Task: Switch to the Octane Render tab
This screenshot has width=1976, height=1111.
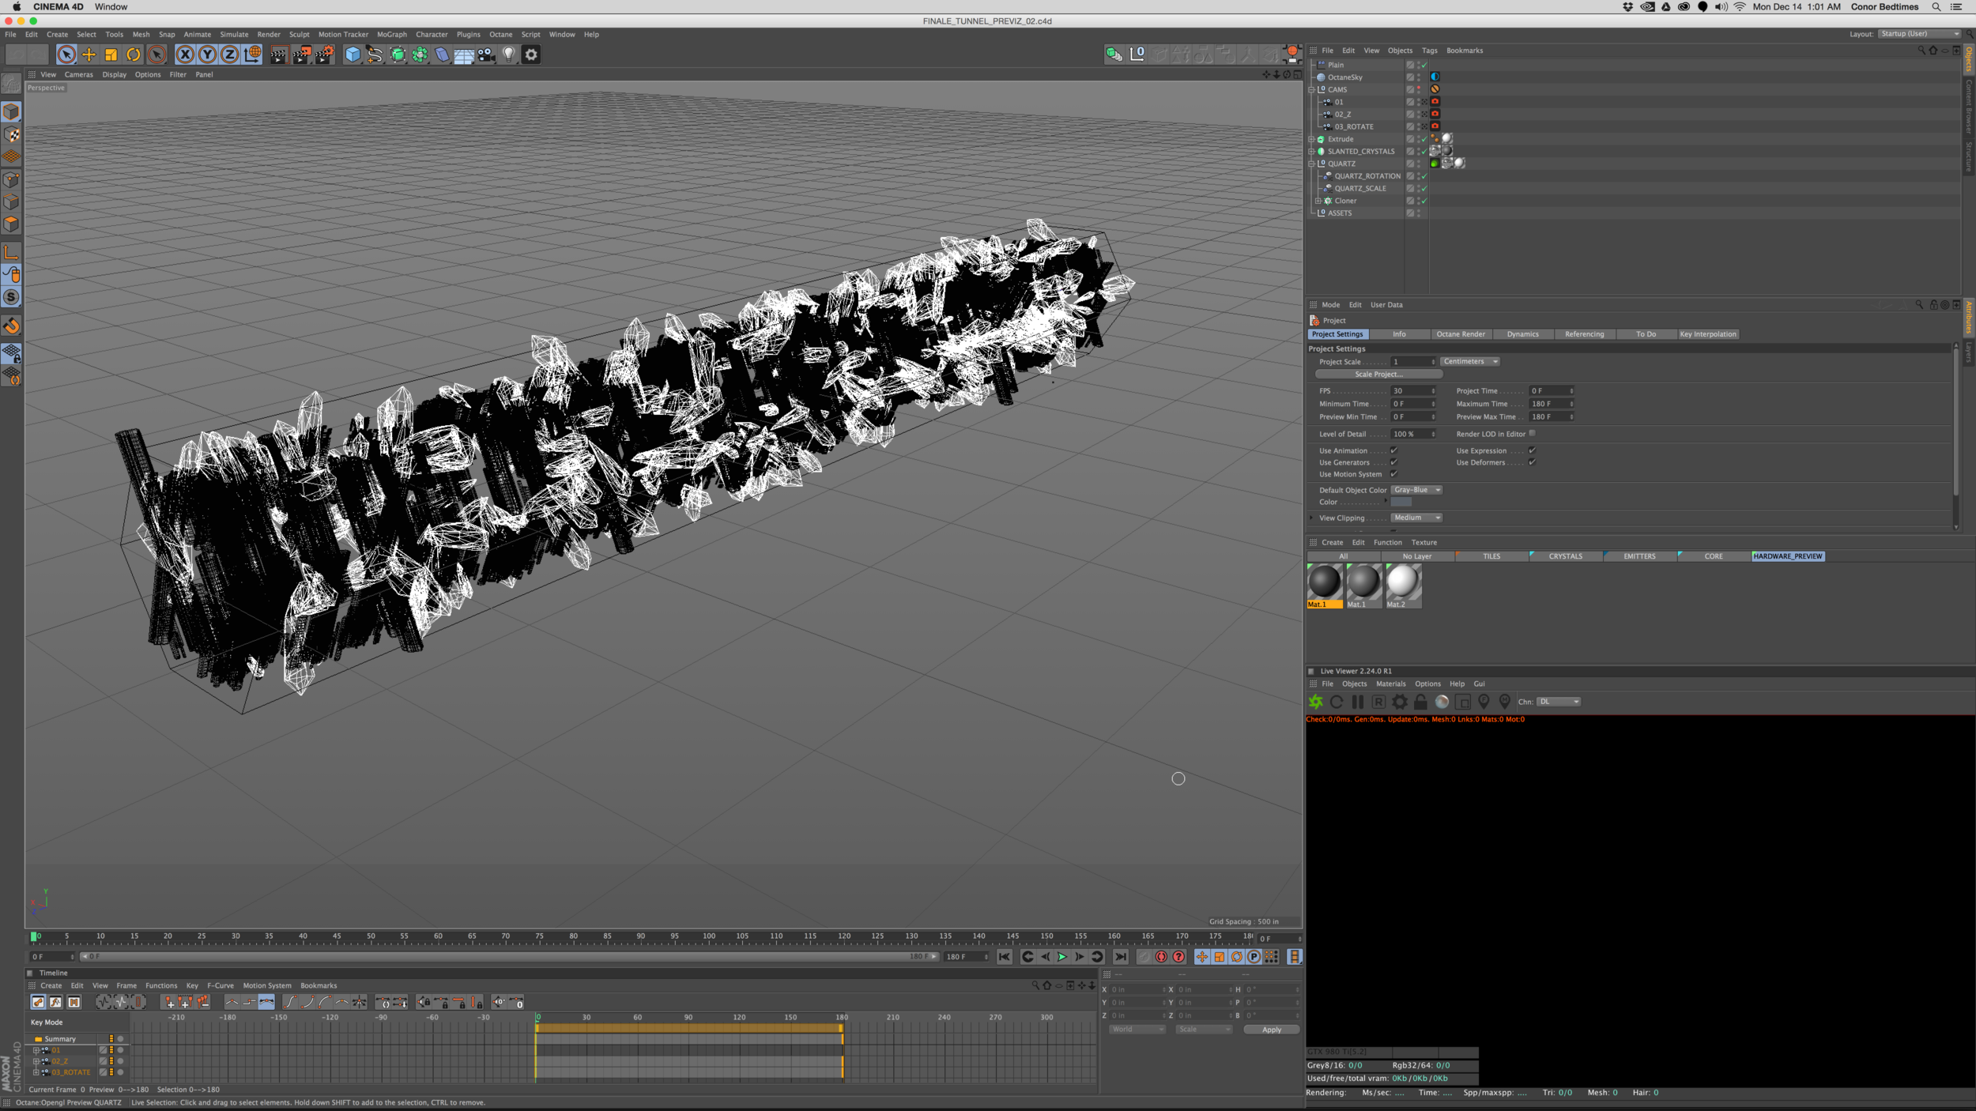Action: click(1460, 334)
